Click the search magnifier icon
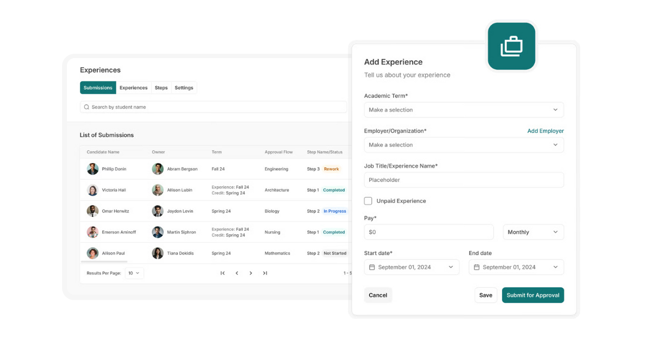Screen dimensions: 647x338 86,107
